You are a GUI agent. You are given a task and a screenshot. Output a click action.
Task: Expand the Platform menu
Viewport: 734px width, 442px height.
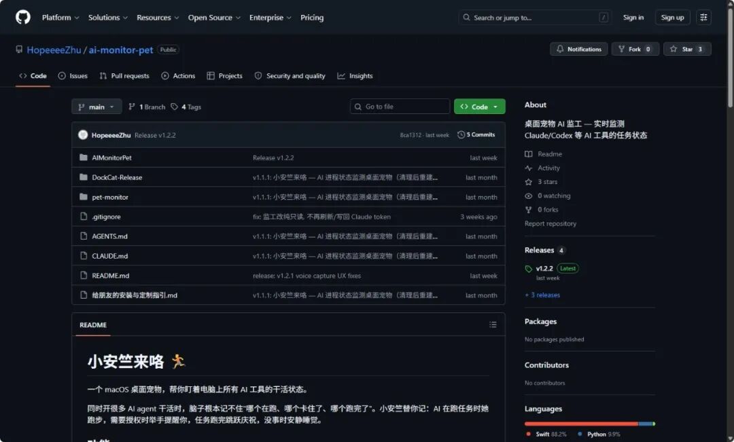tap(60, 17)
